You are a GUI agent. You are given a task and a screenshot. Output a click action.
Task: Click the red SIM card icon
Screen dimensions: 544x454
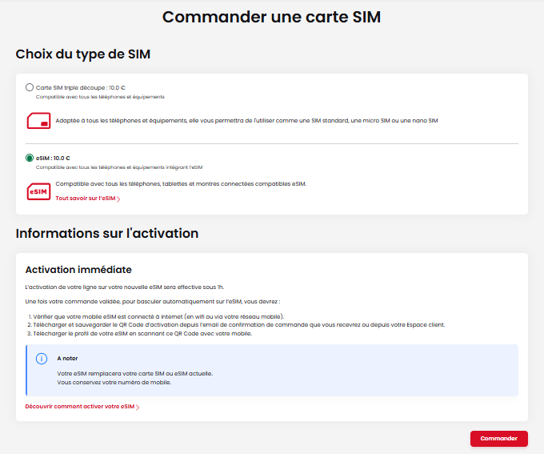pyautogui.click(x=38, y=121)
